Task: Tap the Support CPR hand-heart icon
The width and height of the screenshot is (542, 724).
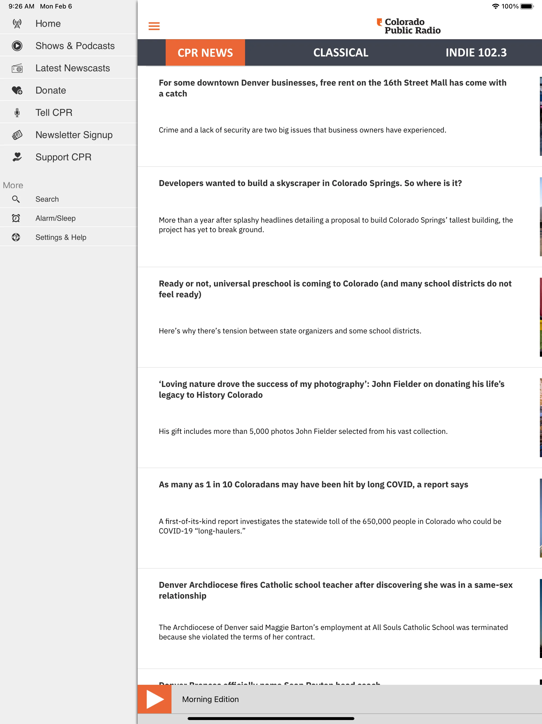Action: pyautogui.click(x=17, y=157)
